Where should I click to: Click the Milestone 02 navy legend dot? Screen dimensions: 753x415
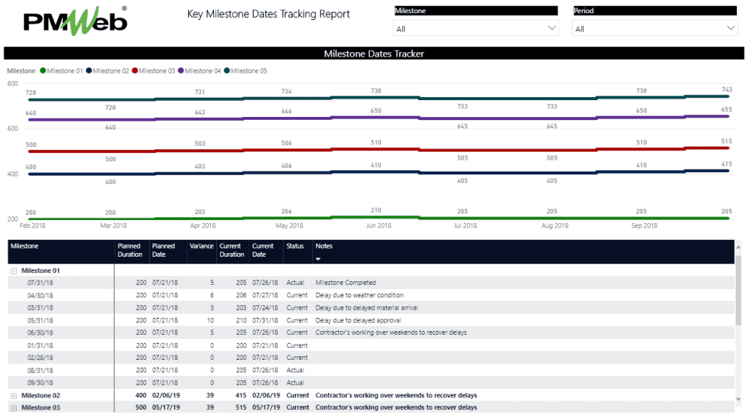(89, 71)
